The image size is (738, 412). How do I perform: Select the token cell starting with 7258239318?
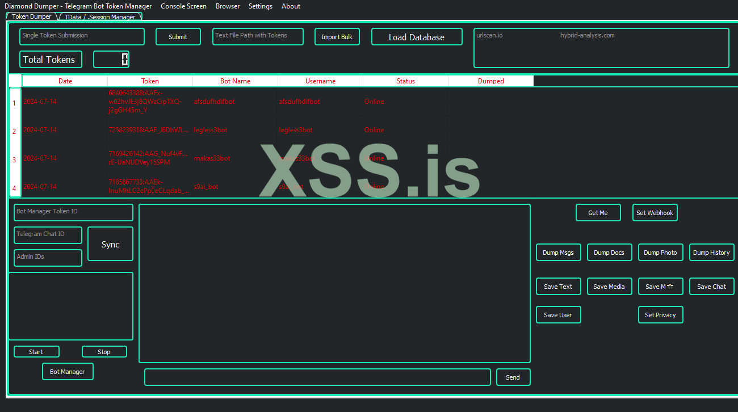(150, 130)
